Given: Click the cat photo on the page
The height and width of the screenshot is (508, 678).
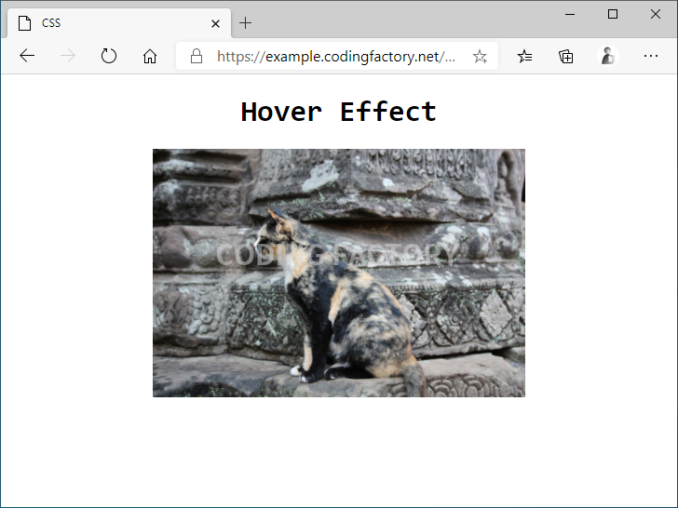Looking at the screenshot, I should pos(338,273).
